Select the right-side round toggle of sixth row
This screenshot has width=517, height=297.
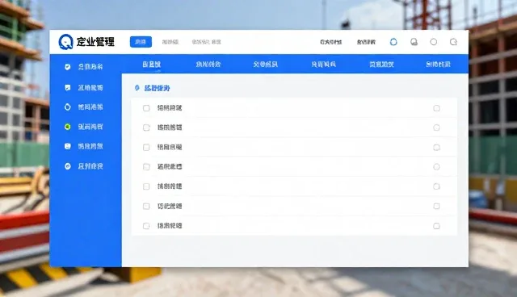click(436, 206)
